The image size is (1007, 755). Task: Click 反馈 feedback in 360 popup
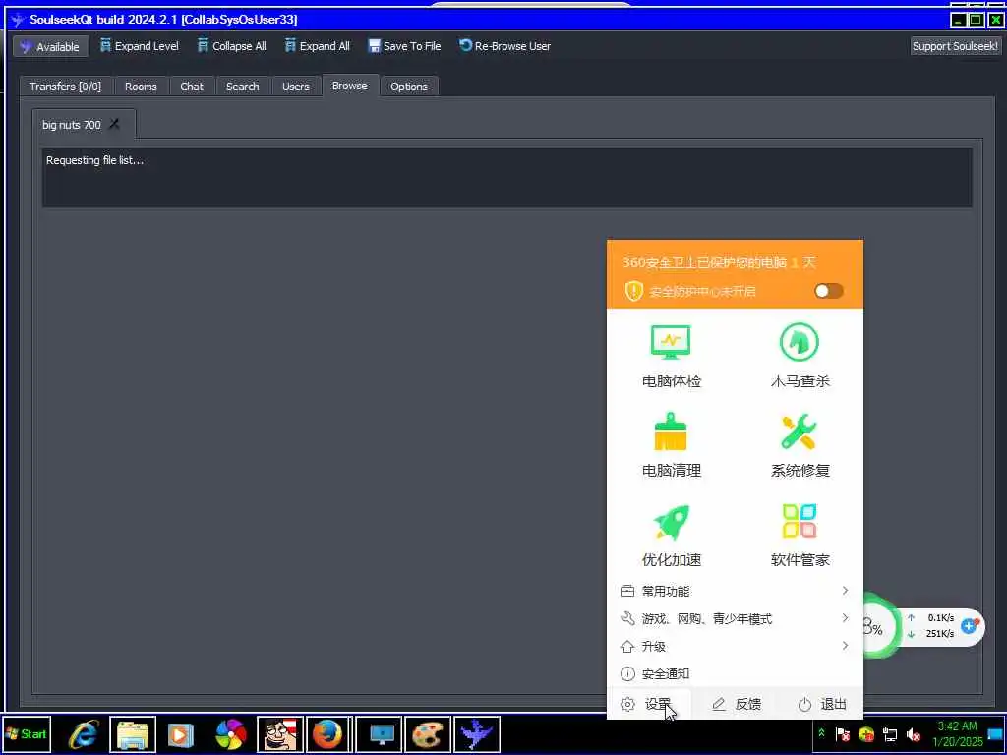click(737, 704)
